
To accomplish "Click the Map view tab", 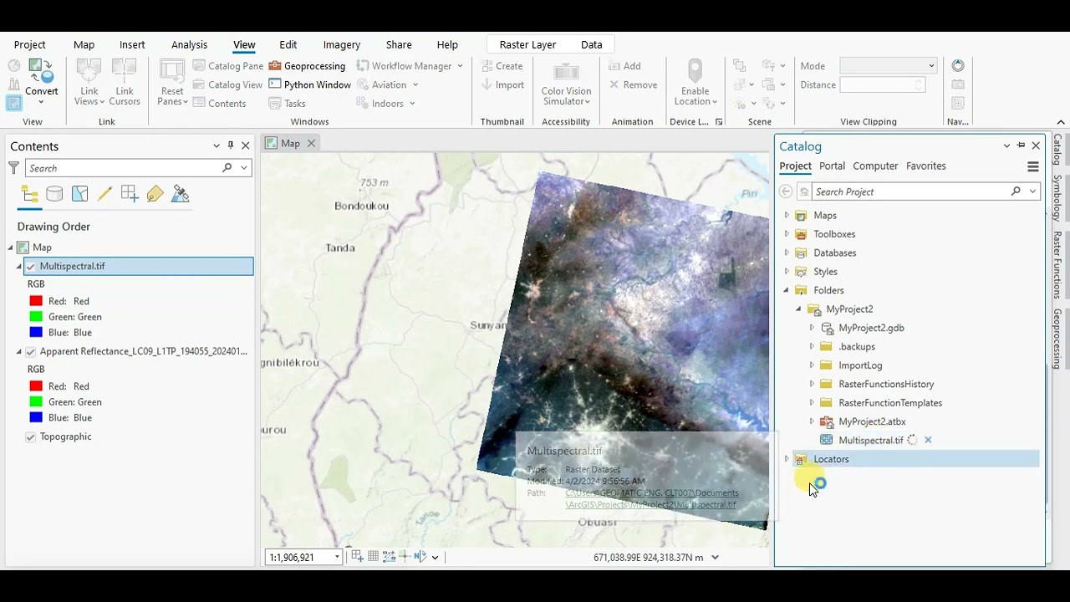I will 290,144.
